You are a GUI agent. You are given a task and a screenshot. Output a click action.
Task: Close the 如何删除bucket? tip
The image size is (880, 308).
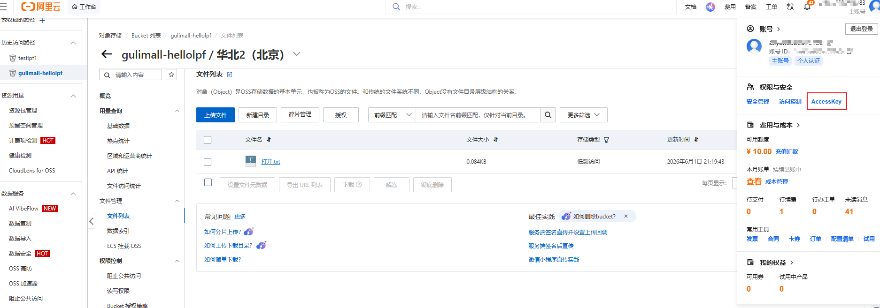[626, 216]
